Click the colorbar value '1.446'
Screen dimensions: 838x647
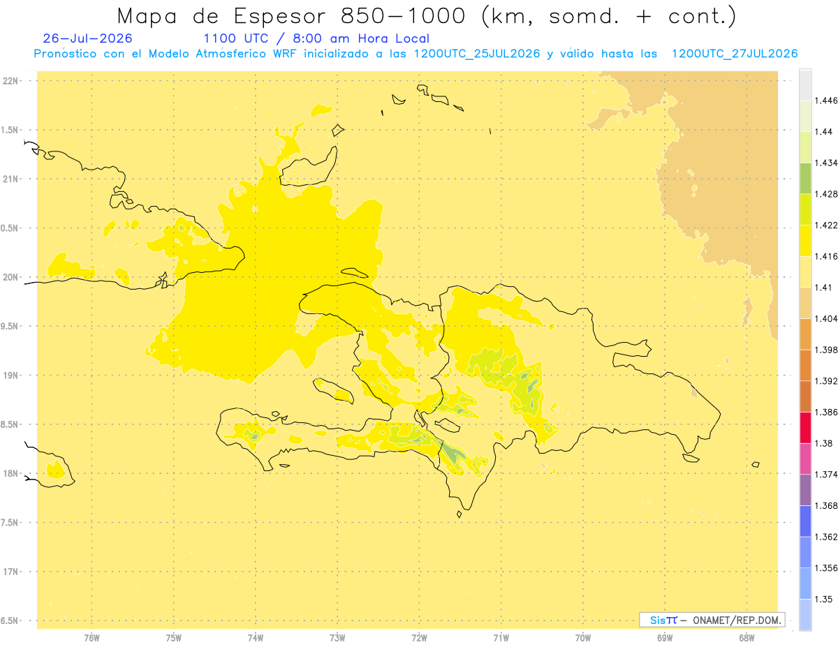point(826,101)
